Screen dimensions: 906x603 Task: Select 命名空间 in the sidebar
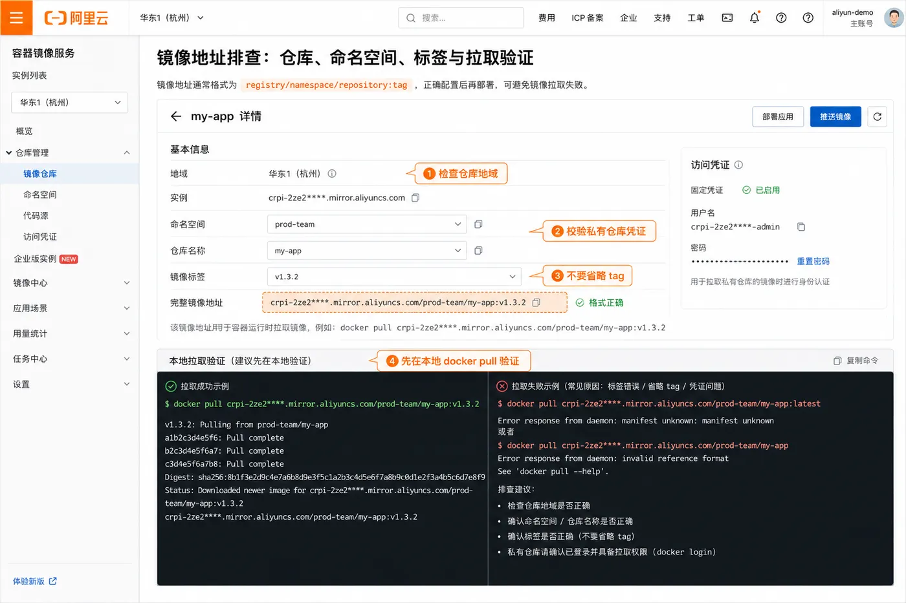click(40, 195)
